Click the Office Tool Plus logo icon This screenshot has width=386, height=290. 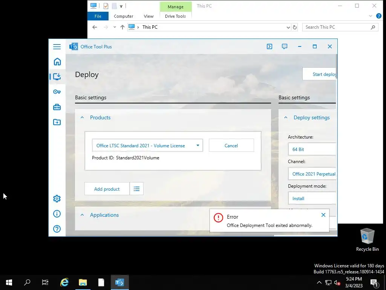pyautogui.click(x=74, y=46)
